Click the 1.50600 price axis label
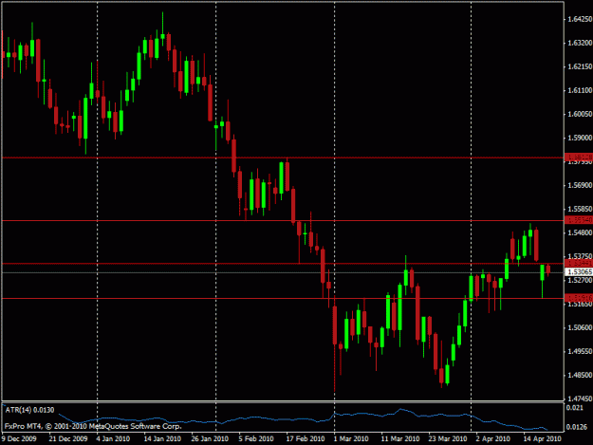The height and width of the screenshot is (445, 593). click(x=580, y=327)
